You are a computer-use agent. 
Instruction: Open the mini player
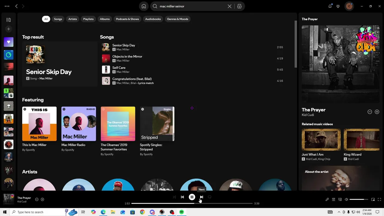click(373, 199)
